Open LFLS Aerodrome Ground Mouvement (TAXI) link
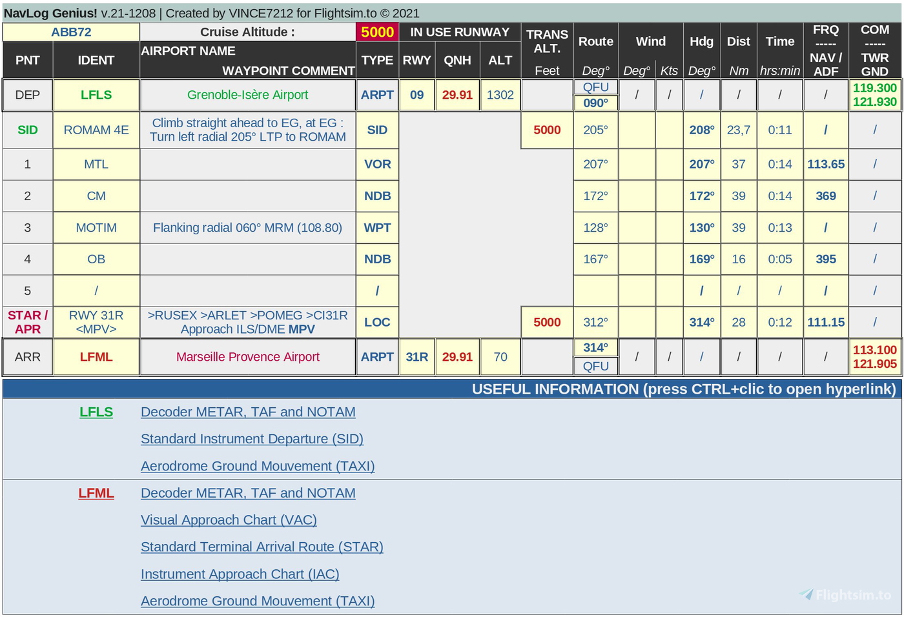The image size is (904, 617). click(x=258, y=466)
